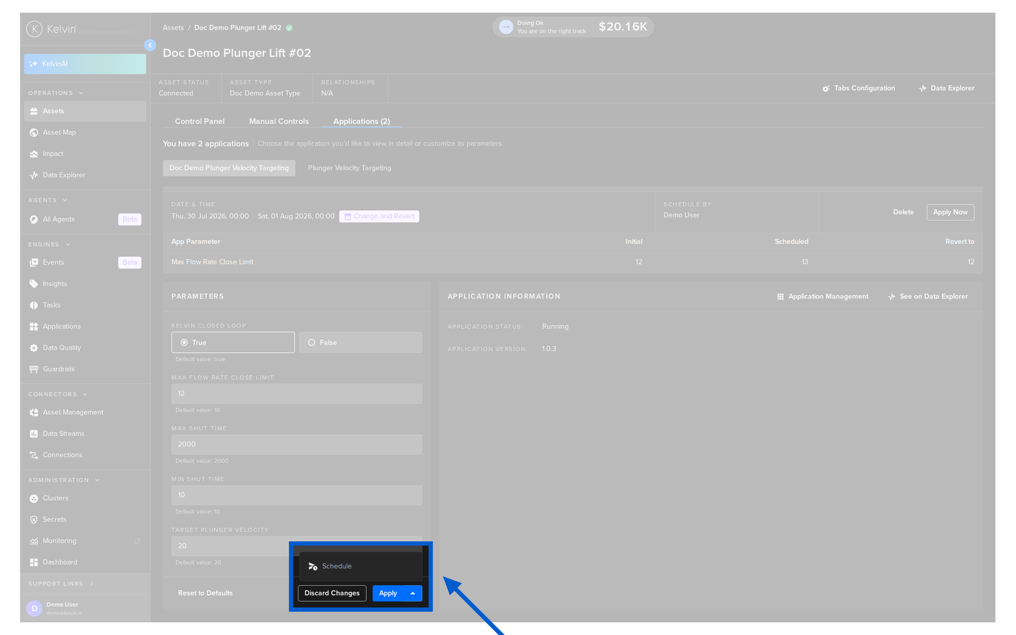
Task: Open Monitoring in the sidebar
Action: pyautogui.click(x=85, y=541)
